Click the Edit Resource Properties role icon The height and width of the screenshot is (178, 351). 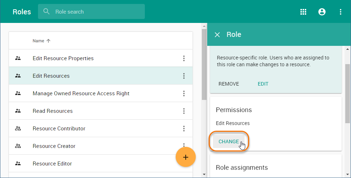[18, 58]
